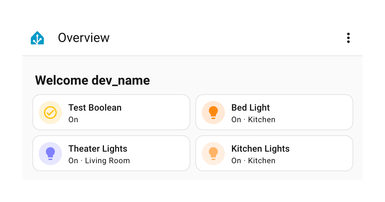Select the Test Boolean tile name

pyautogui.click(x=95, y=108)
